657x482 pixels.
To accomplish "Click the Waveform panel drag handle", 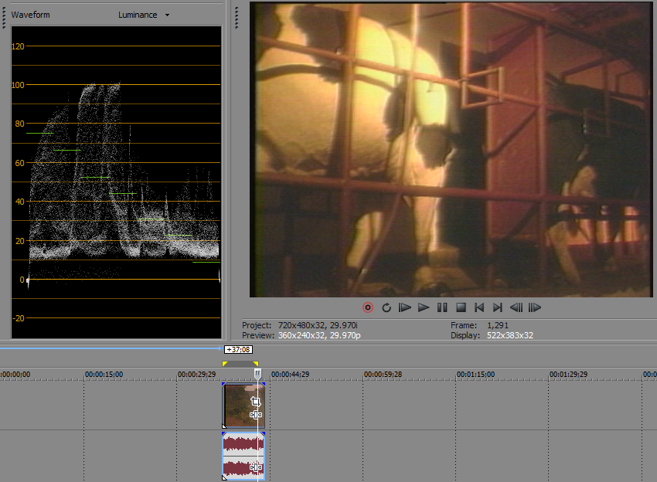I will [x=4, y=19].
